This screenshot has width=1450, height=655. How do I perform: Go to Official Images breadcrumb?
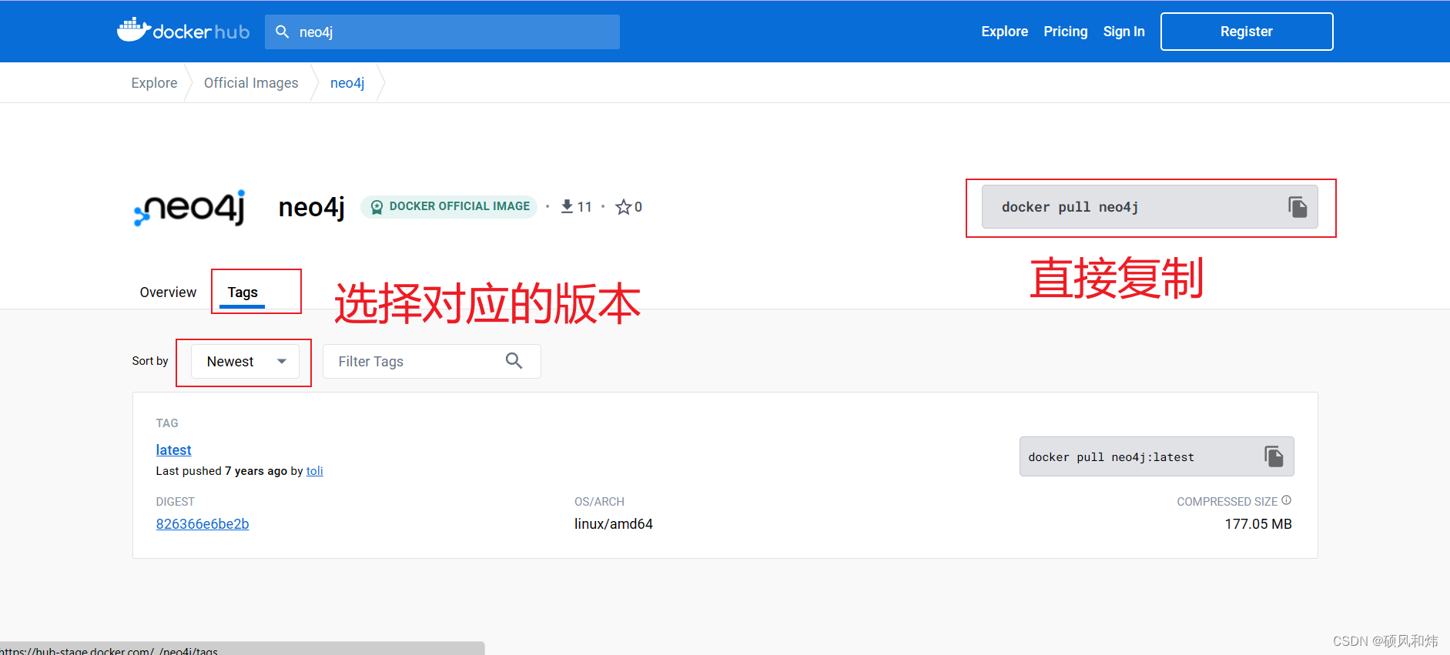point(251,83)
